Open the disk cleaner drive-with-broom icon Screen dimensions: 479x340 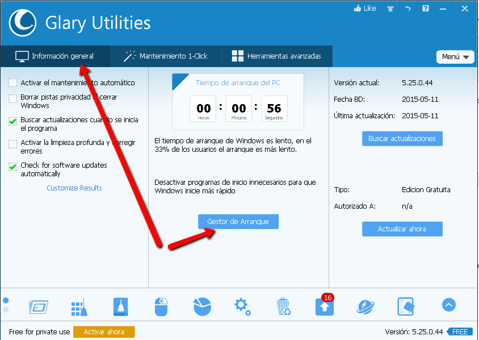coord(121,306)
